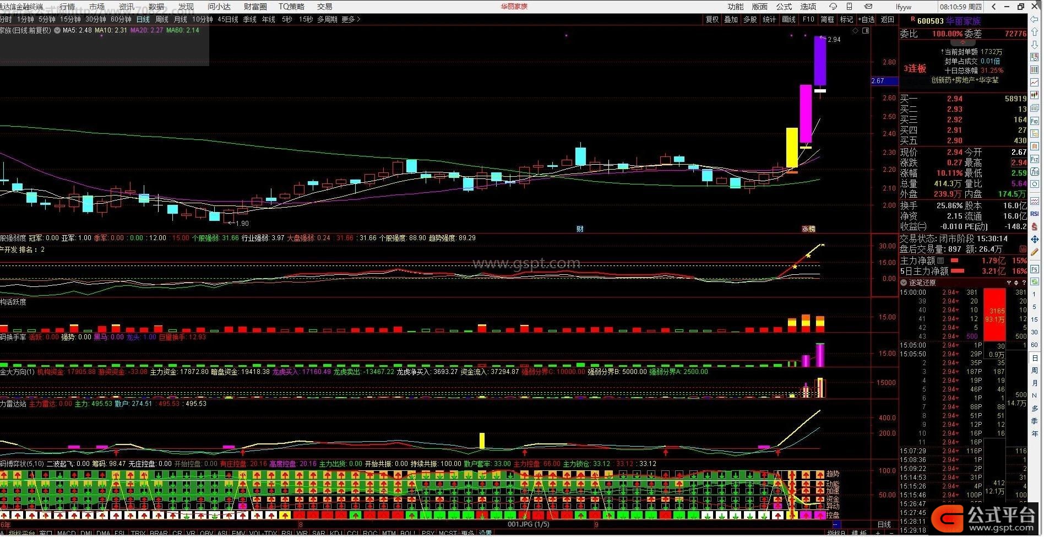Viewport: 1044px width, 537px height.
Task: Toggle the 复权 price adjustment option
Action: pyautogui.click(x=712, y=19)
